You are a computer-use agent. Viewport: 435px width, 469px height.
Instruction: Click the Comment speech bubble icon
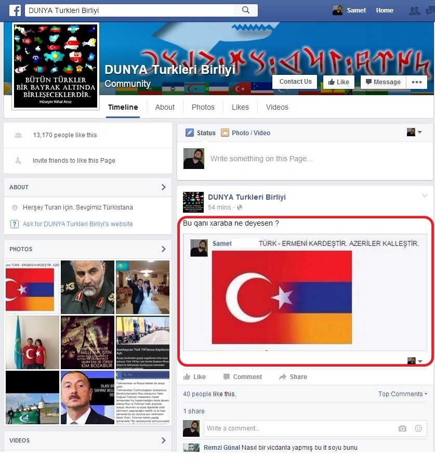pyautogui.click(x=227, y=376)
